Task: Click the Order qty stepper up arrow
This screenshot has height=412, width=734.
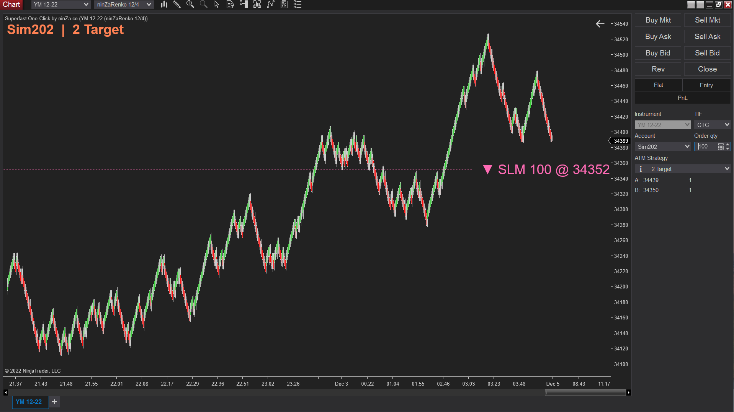Action: click(728, 144)
